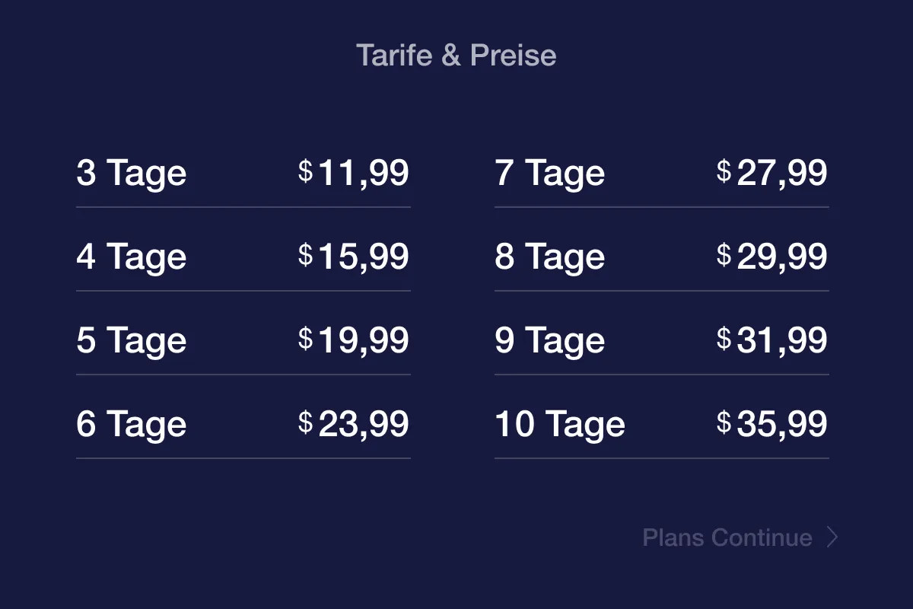
Task: Choose the 4 Tage plan label
Action: pos(132,257)
